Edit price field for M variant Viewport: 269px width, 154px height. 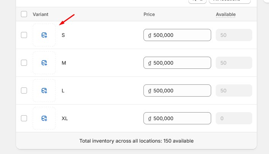click(177, 63)
